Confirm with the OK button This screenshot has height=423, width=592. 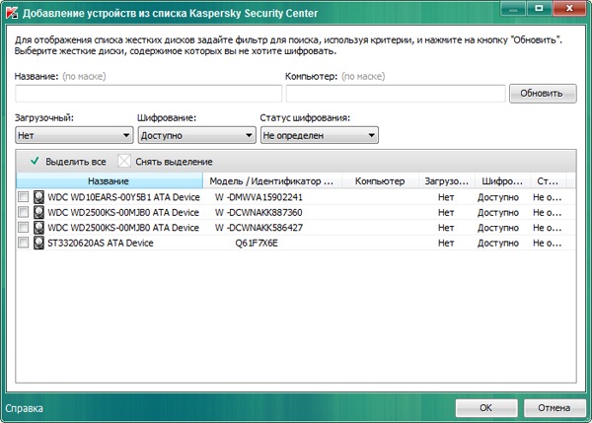tap(486, 408)
